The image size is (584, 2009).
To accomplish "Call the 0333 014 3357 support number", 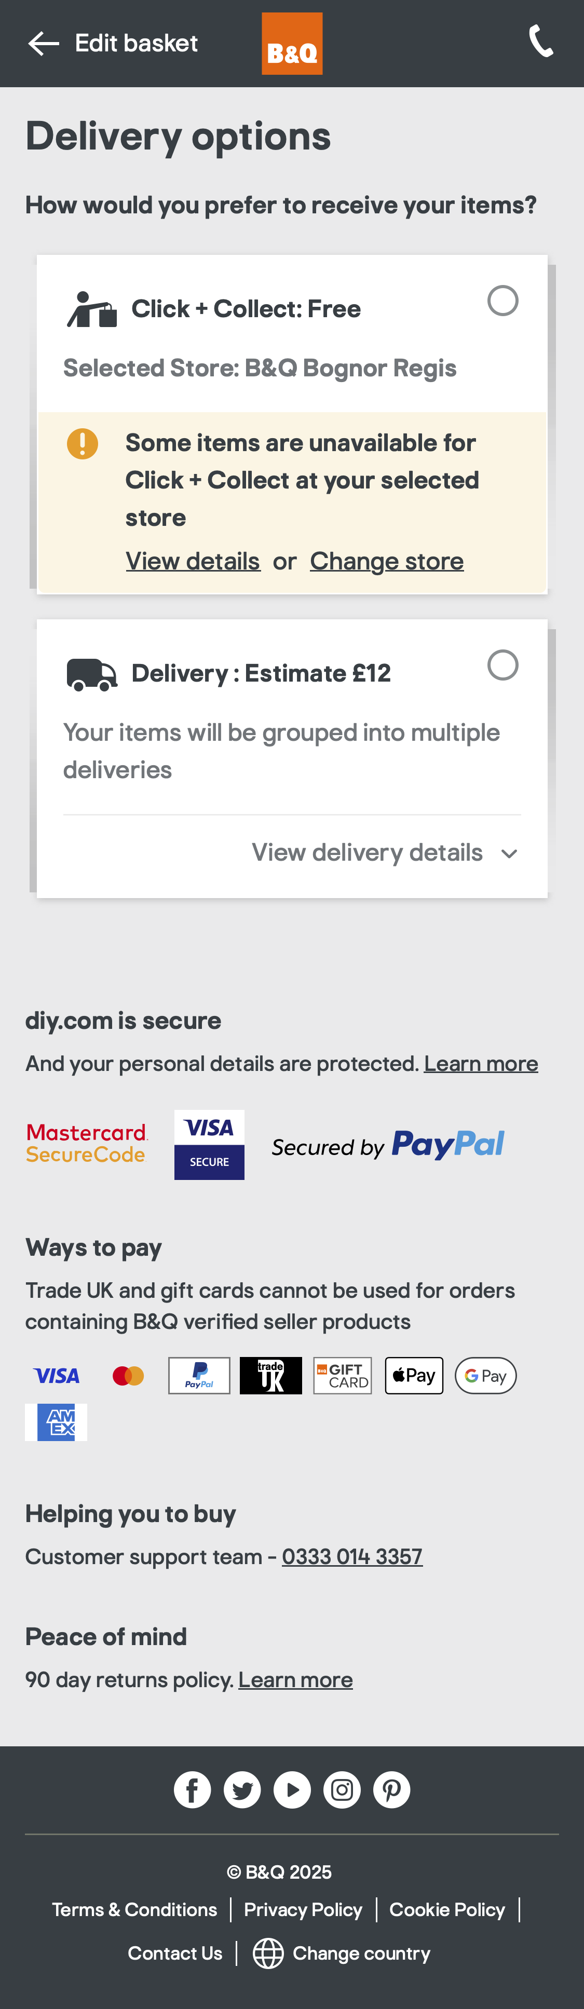I will (x=351, y=1556).
